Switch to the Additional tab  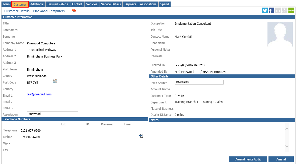click(x=37, y=4)
